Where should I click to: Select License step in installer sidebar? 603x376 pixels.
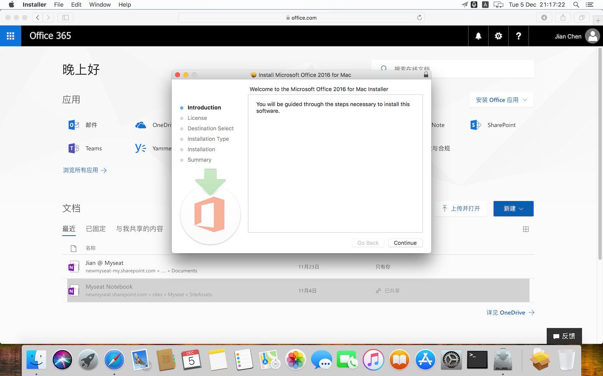[197, 118]
